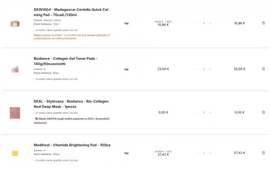Open the SKIN1004 Madagascar Centella product thumbnail
The width and height of the screenshot is (270, 170).
(15, 23)
